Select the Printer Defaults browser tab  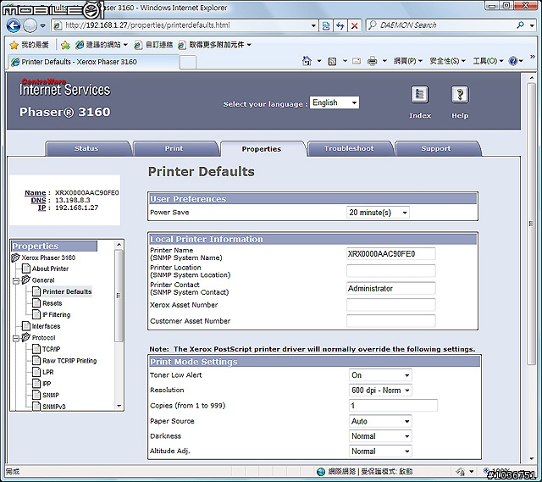tap(93, 62)
